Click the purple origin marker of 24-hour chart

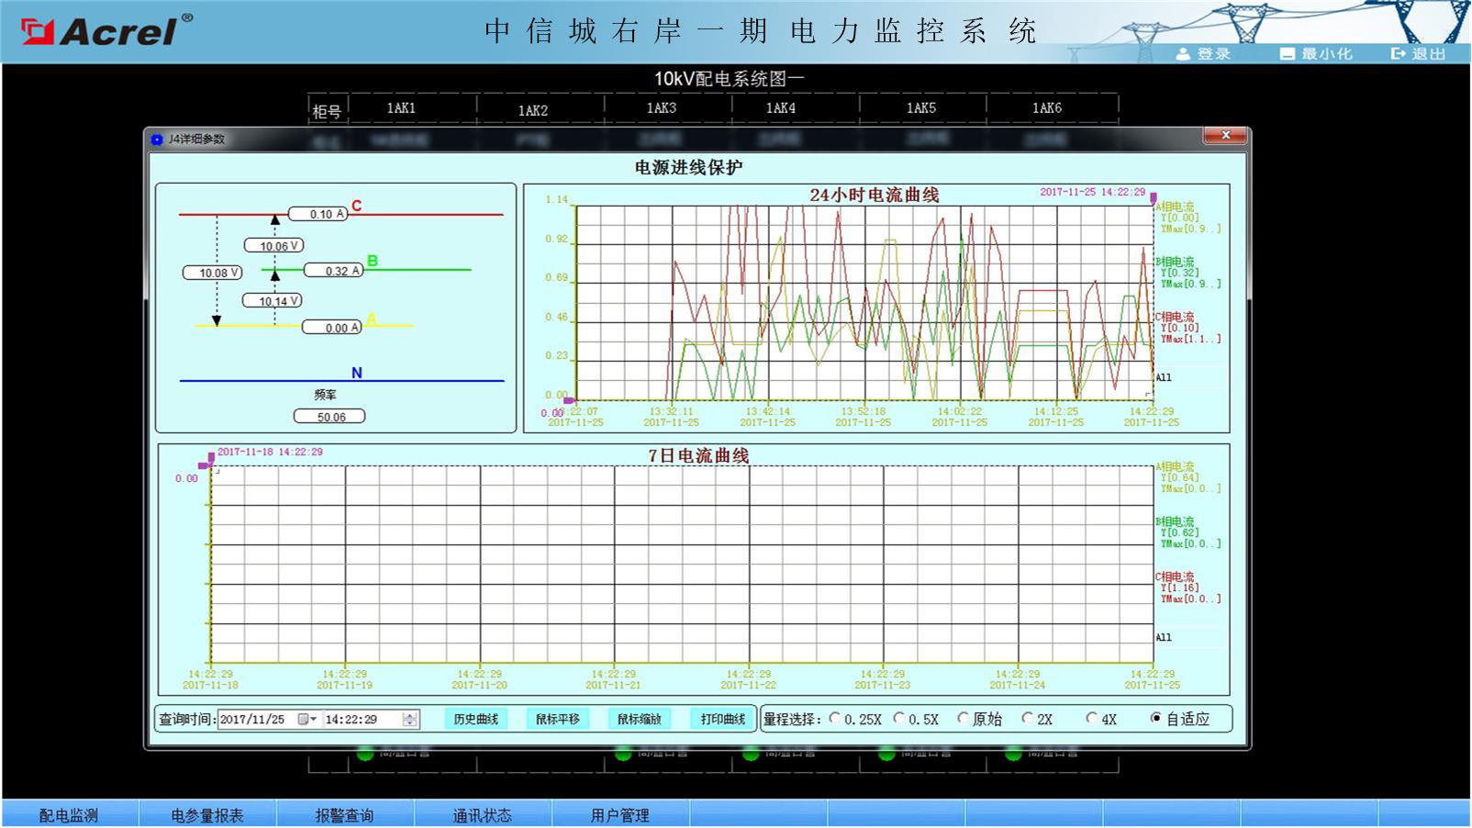pyautogui.click(x=569, y=401)
